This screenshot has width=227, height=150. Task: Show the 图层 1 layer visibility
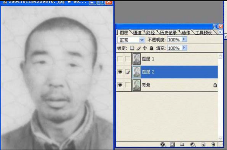[x=120, y=59]
